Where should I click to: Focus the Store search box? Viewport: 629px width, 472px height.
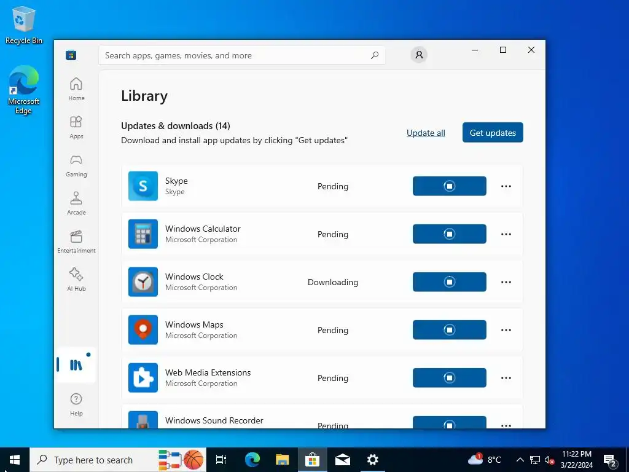tap(242, 55)
